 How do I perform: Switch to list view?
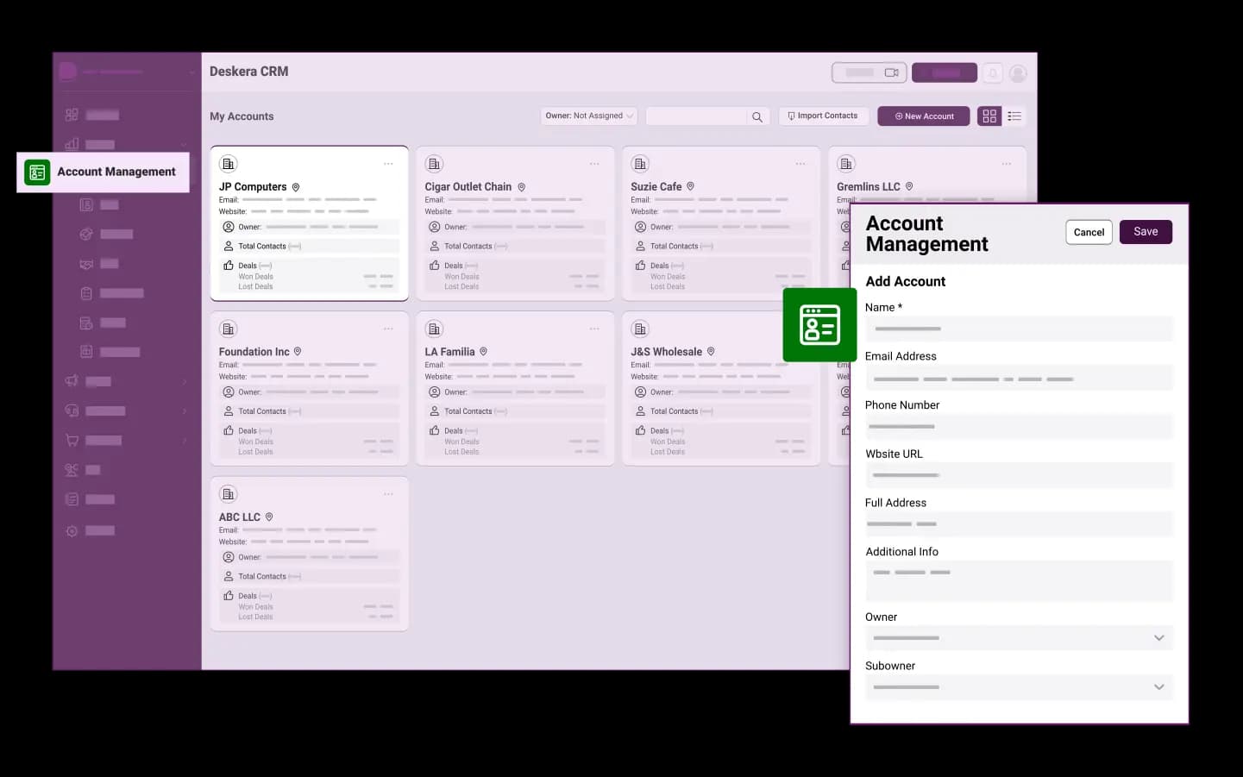coord(1014,116)
